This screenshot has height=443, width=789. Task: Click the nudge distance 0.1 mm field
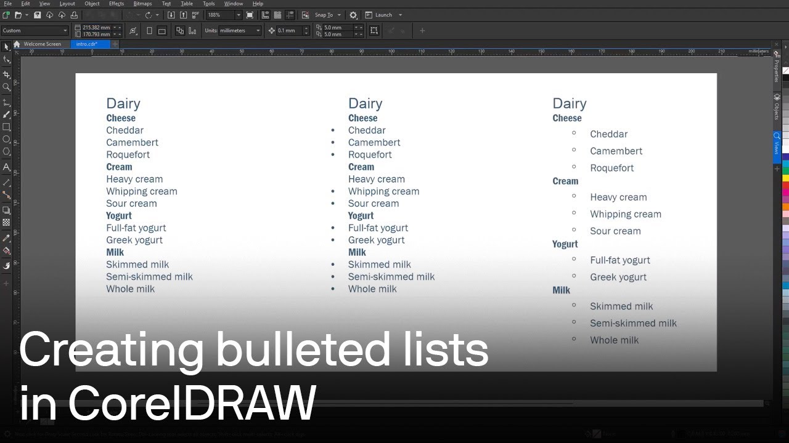point(290,30)
